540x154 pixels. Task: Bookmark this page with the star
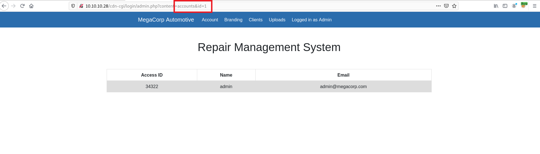[454, 6]
